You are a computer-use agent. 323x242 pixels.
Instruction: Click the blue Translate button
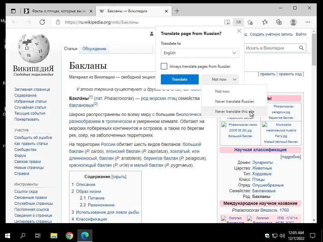tap(179, 79)
